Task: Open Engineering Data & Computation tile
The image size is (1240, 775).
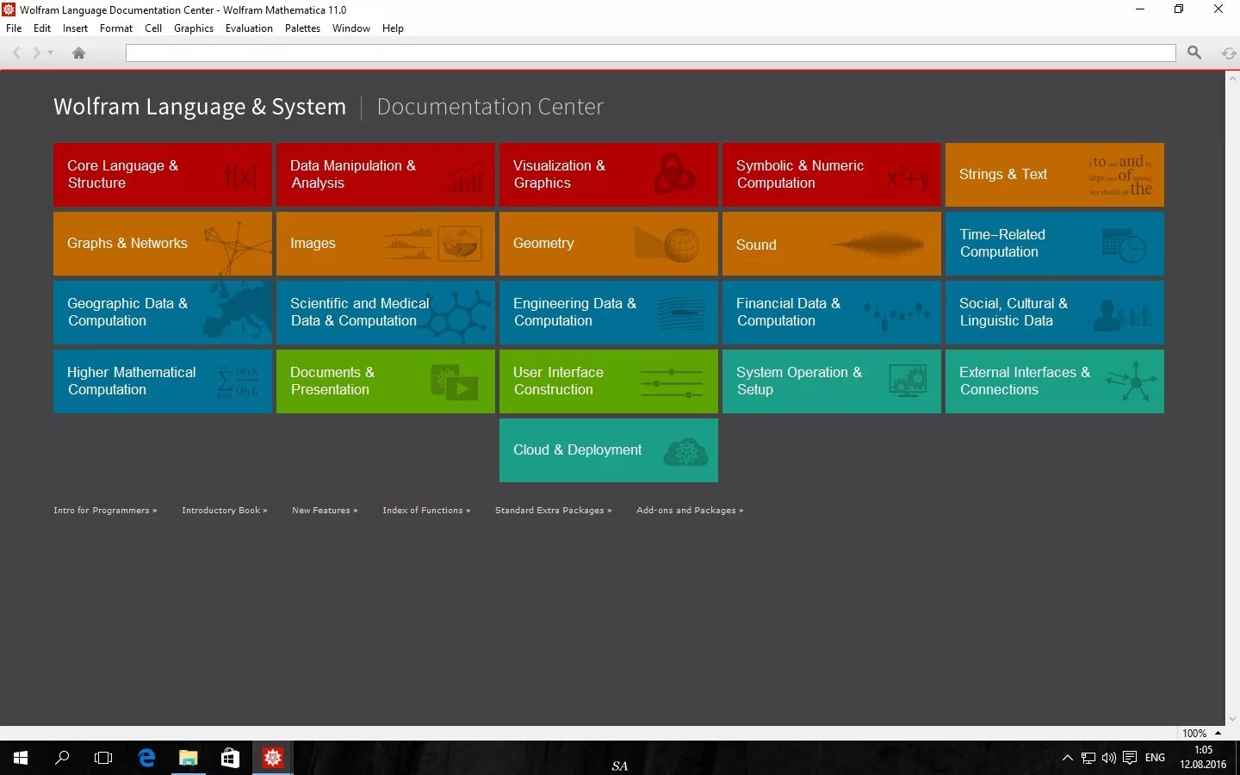Action: click(609, 313)
